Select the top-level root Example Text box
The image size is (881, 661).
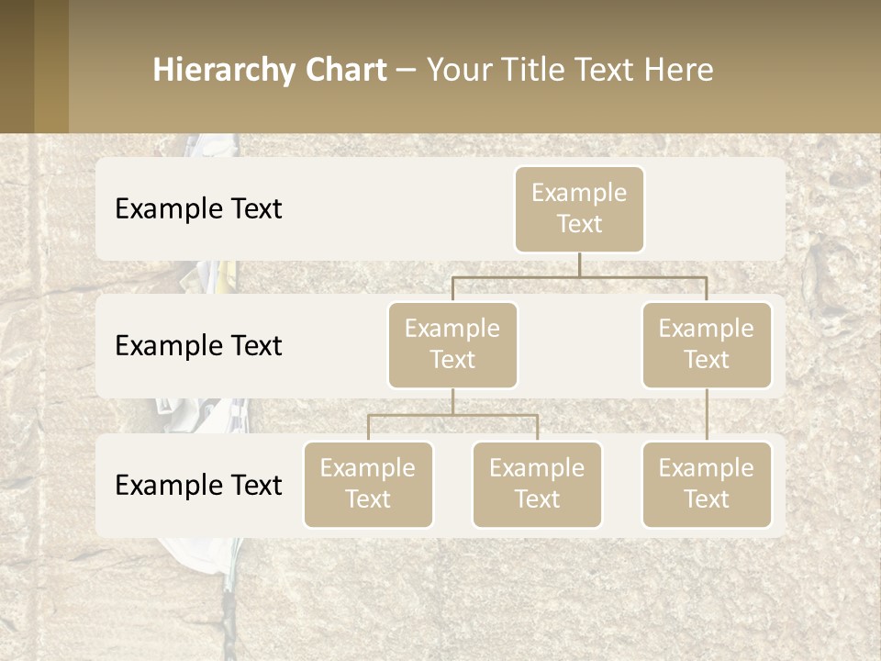point(579,208)
